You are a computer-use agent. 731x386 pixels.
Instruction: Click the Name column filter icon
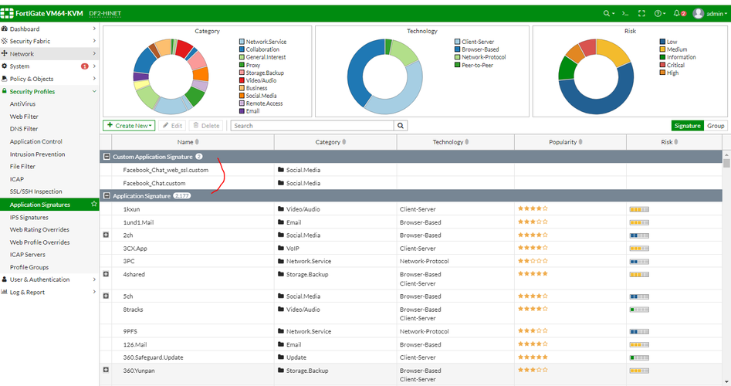(x=197, y=142)
